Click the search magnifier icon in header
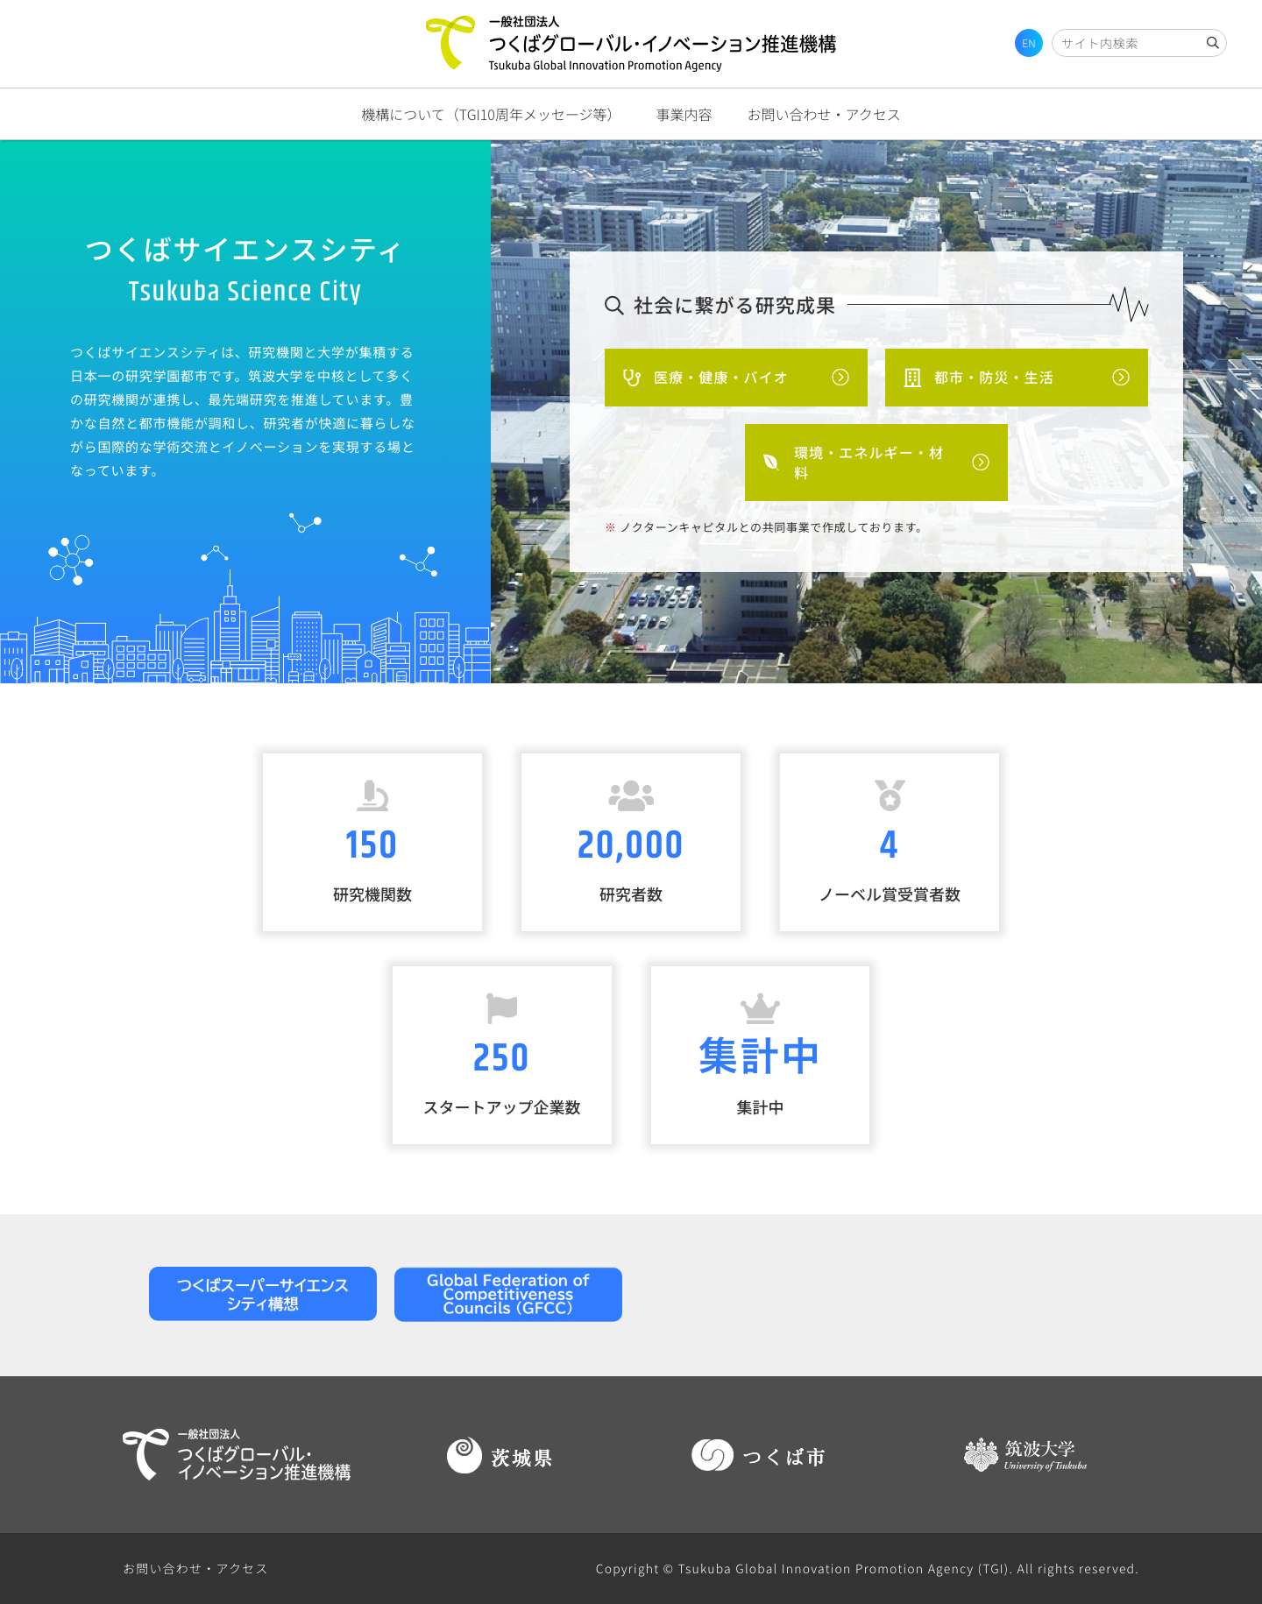1262x1604 pixels. tap(1213, 43)
